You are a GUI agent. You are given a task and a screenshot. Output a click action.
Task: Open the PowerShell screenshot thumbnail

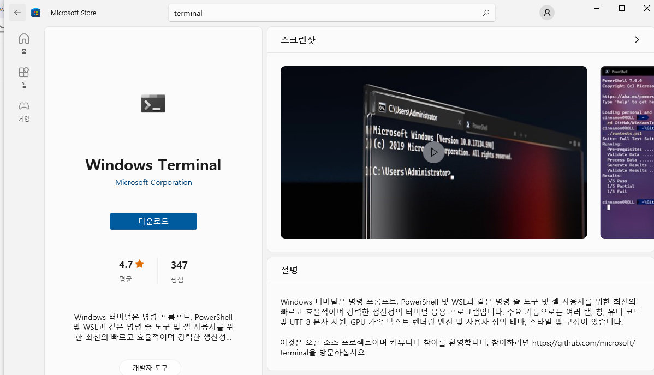(627, 152)
